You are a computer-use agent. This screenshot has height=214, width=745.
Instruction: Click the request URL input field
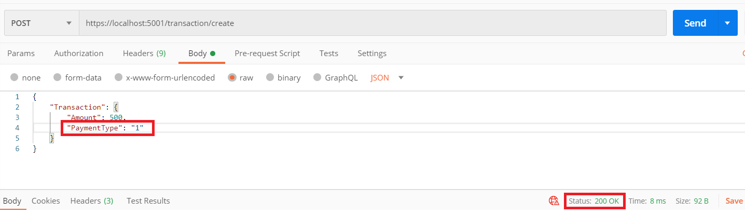[373, 23]
